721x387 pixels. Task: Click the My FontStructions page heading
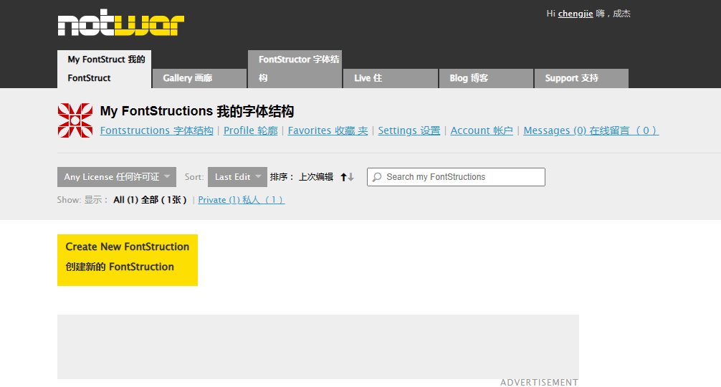tap(197, 111)
